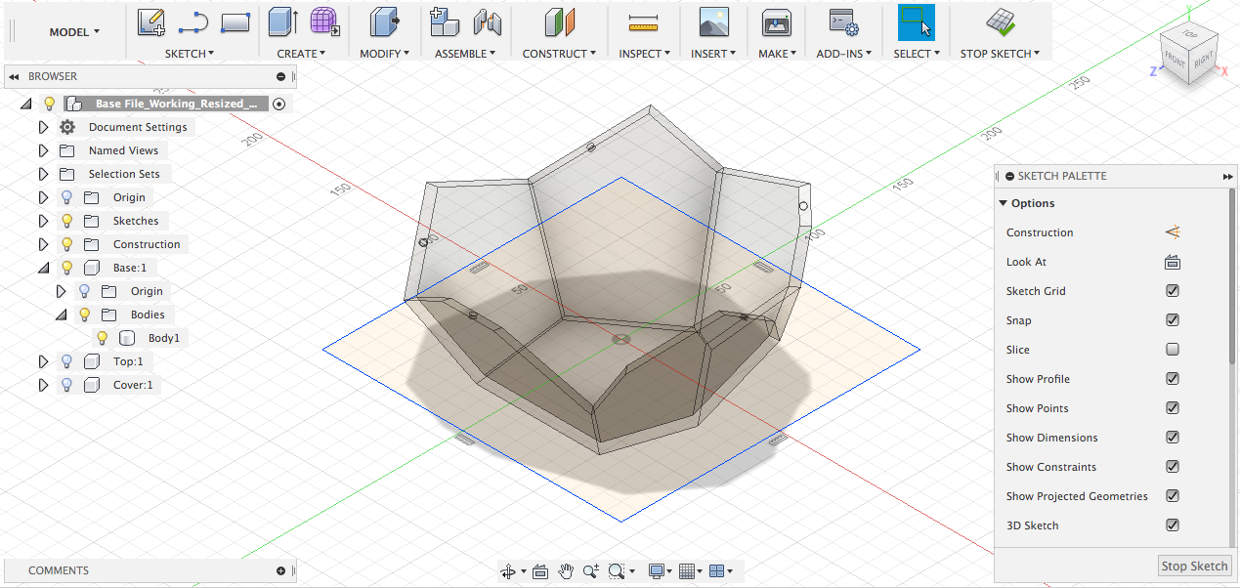Open the Viewports layout icon

[x=716, y=571]
